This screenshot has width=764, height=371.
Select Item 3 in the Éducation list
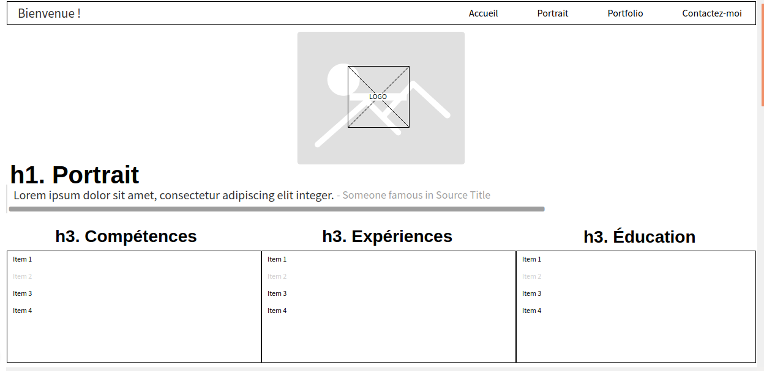(x=532, y=294)
